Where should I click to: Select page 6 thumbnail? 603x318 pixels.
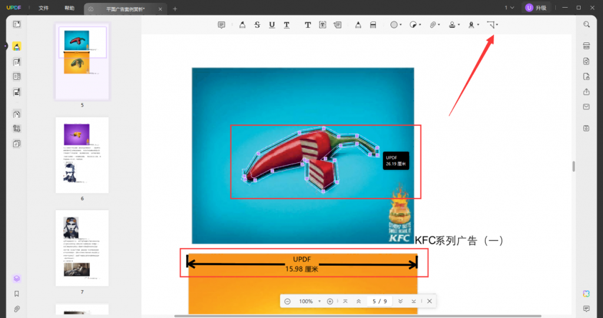[x=82, y=155]
